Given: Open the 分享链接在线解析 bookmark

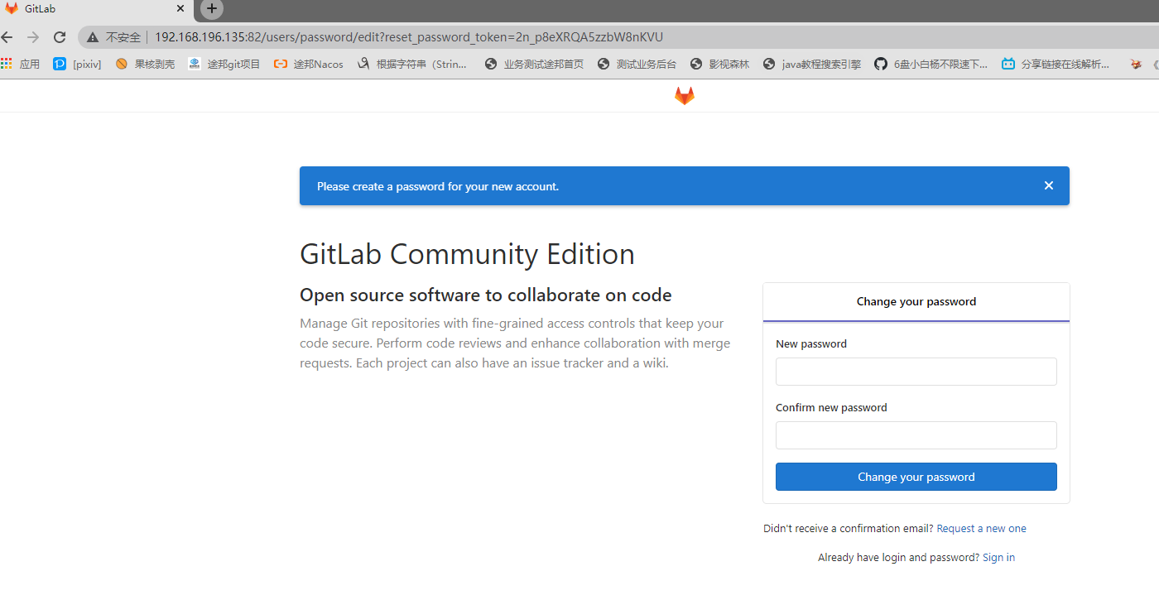Looking at the screenshot, I should coord(1056,64).
